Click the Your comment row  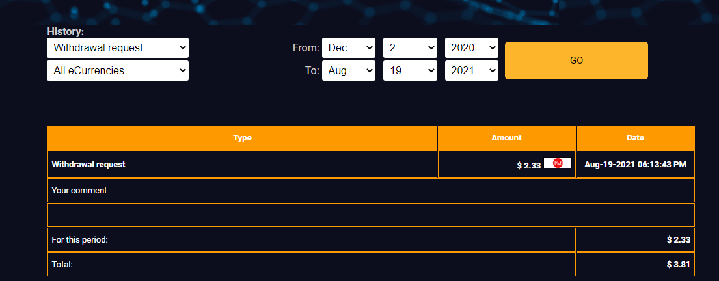[371, 190]
